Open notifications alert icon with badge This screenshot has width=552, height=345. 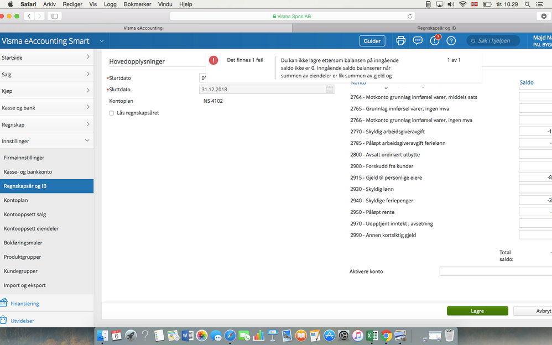click(x=435, y=40)
